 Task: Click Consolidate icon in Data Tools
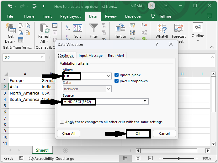144,25
